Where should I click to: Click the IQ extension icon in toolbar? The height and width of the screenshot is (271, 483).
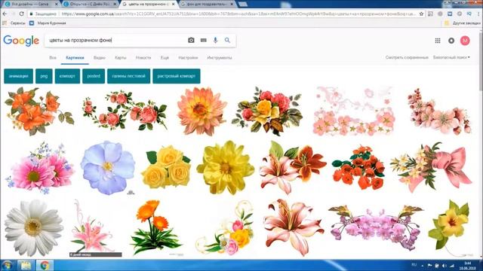tap(469, 14)
